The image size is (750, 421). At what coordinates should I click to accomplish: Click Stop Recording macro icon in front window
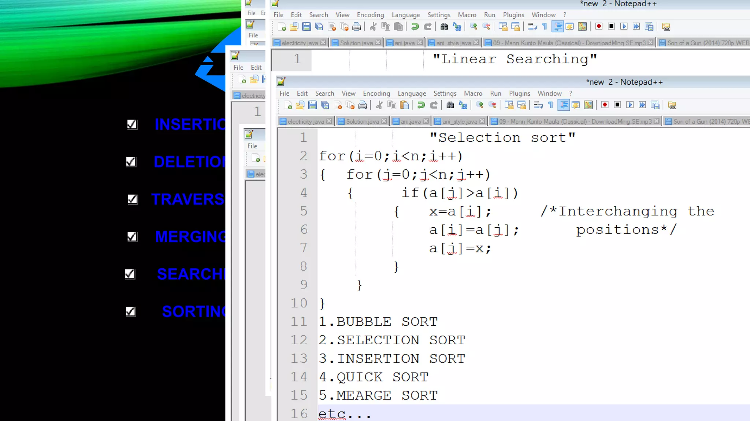coord(617,105)
